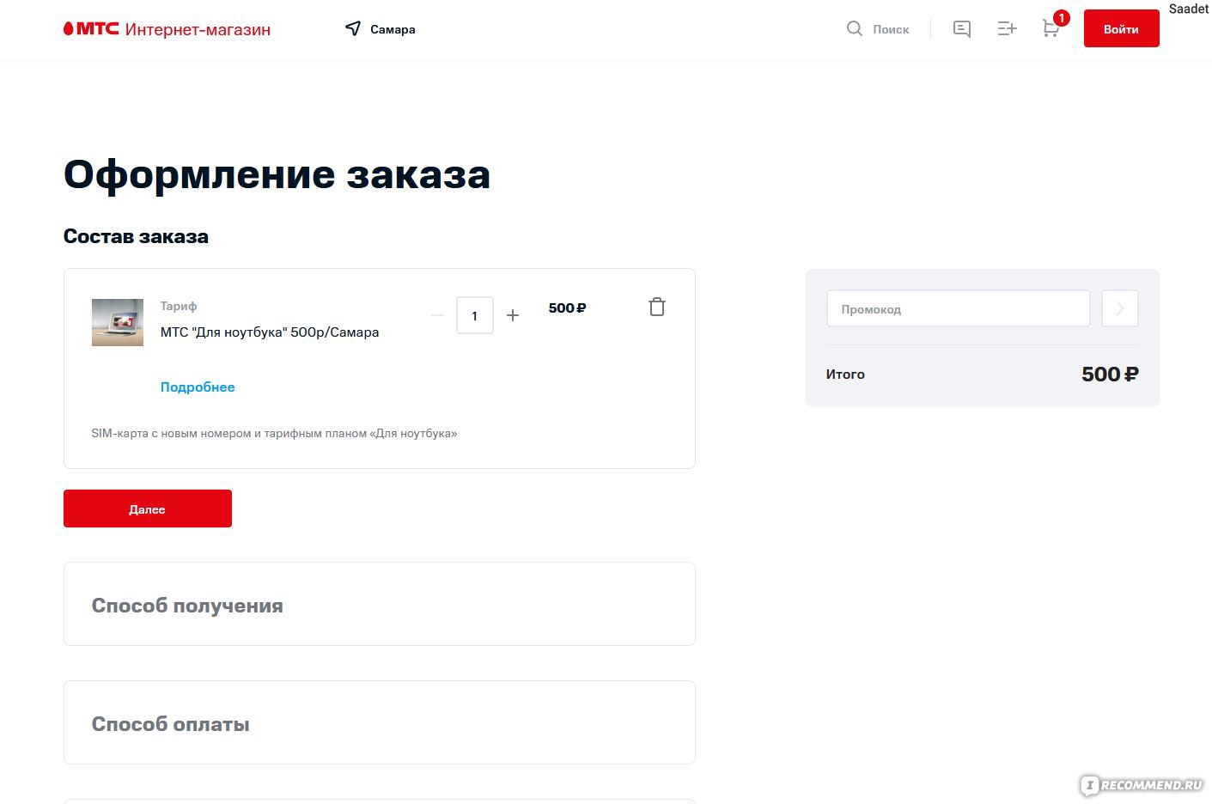Open the shopping cart icon

1051,29
